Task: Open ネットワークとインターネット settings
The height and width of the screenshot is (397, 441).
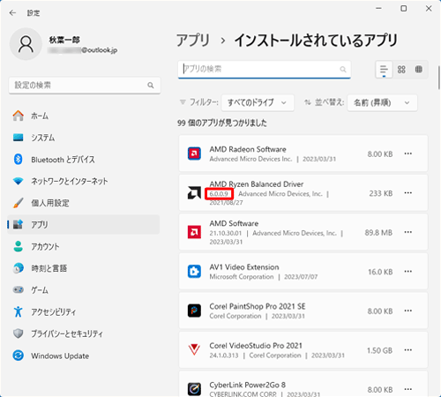Action: click(84, 181)
